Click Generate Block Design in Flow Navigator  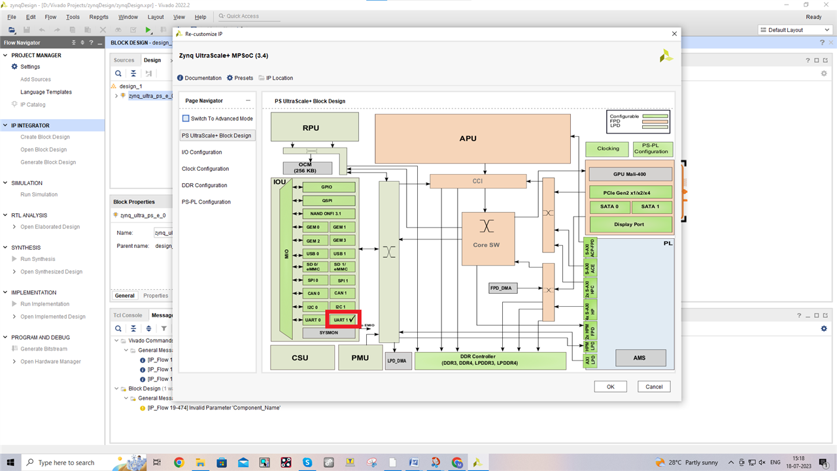coord(48,162)
